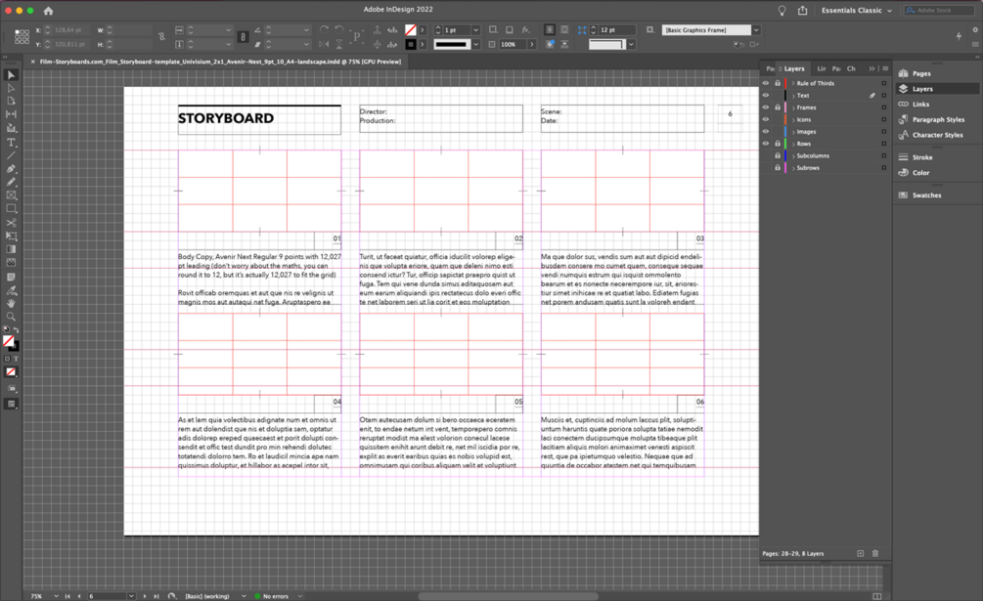The height and width of the screenshot is (601, 983).
Task: Open the page number 6 dropdown
Action: tap(131, 596)
